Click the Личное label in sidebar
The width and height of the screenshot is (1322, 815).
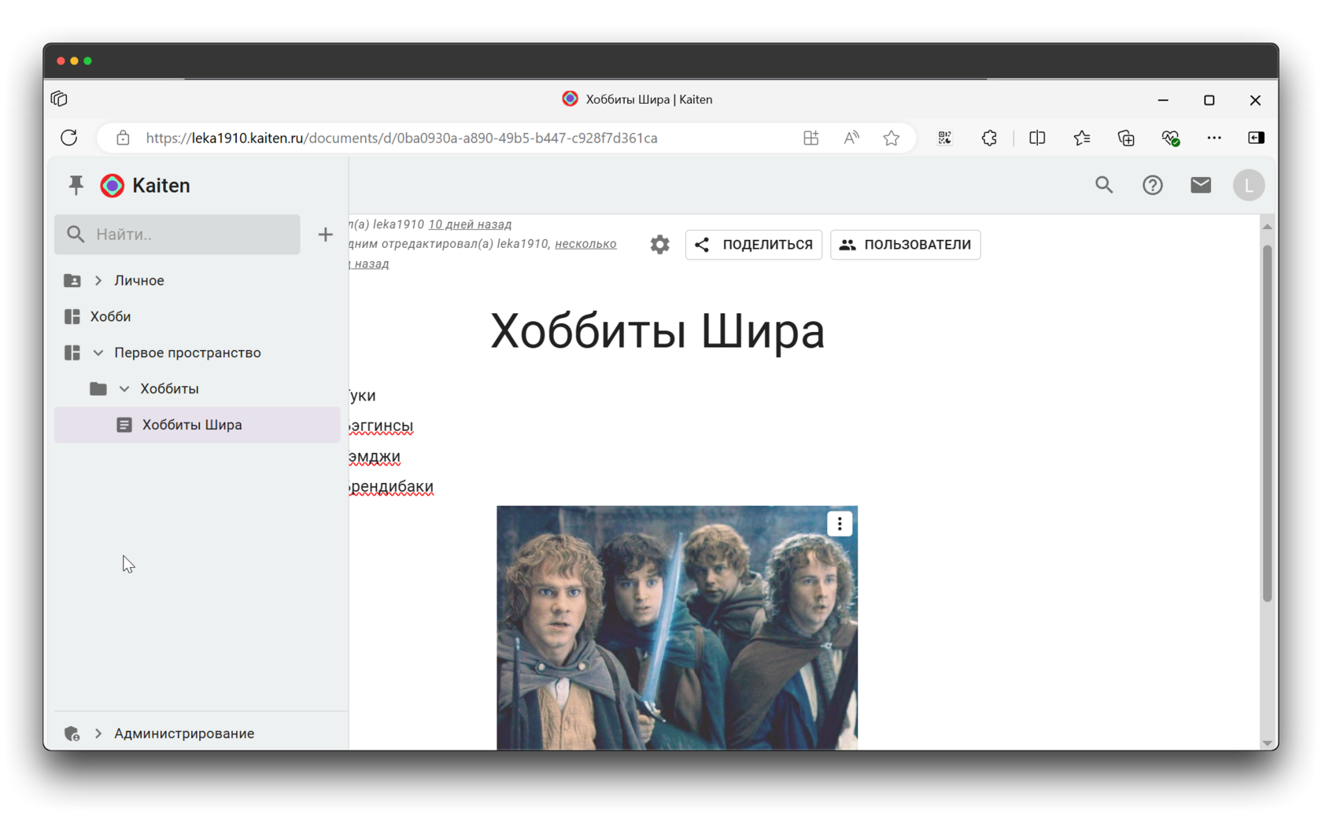139,280
